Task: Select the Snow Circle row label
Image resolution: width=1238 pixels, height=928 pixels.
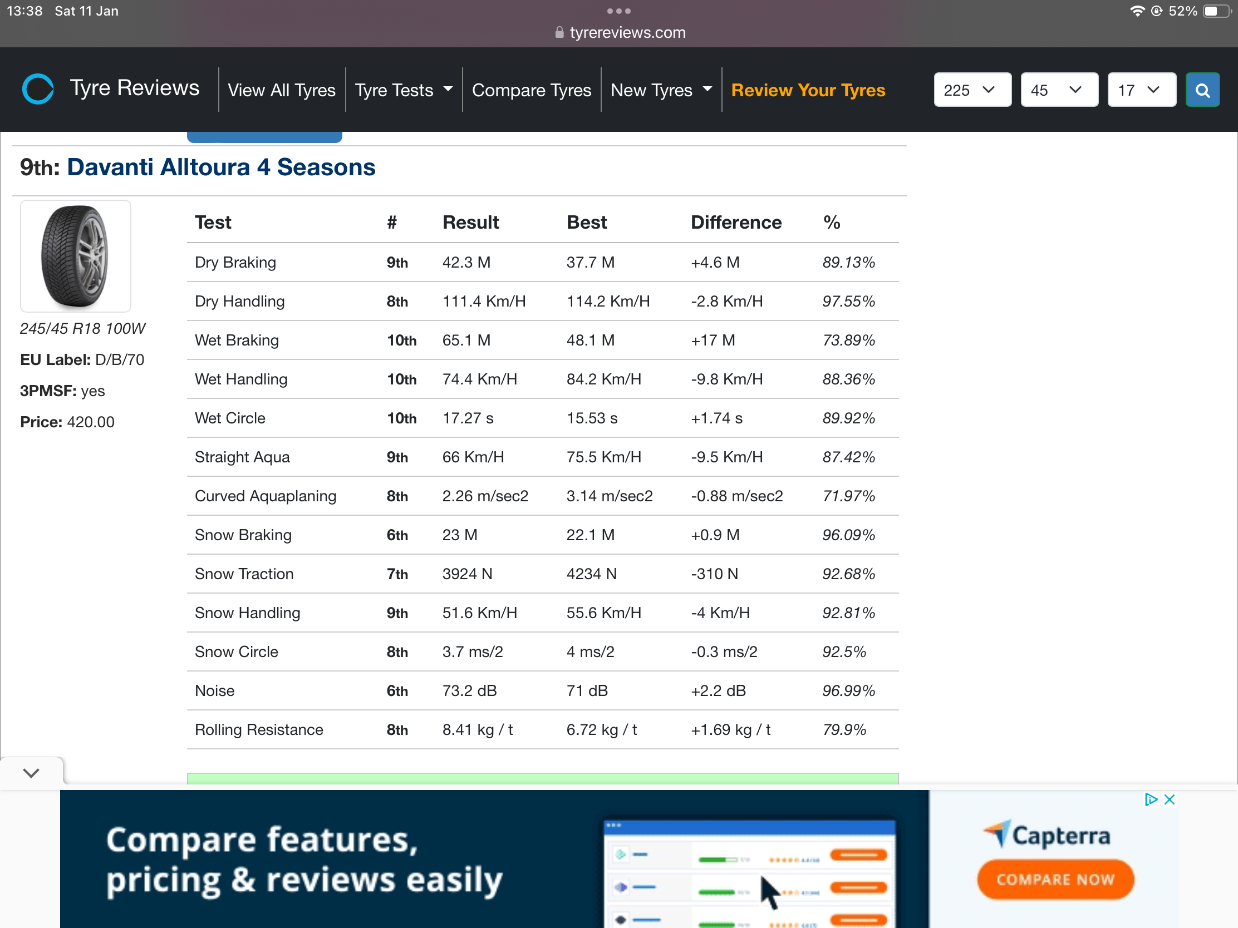Action: coord(236,651)
